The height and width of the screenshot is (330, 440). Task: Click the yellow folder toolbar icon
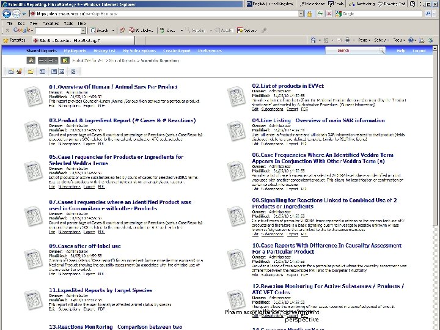point(31,72)
